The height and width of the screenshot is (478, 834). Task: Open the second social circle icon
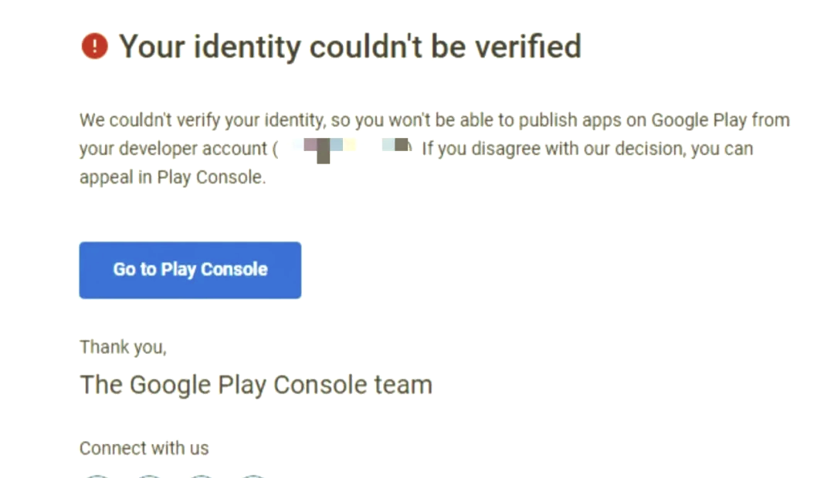(150, 476)
